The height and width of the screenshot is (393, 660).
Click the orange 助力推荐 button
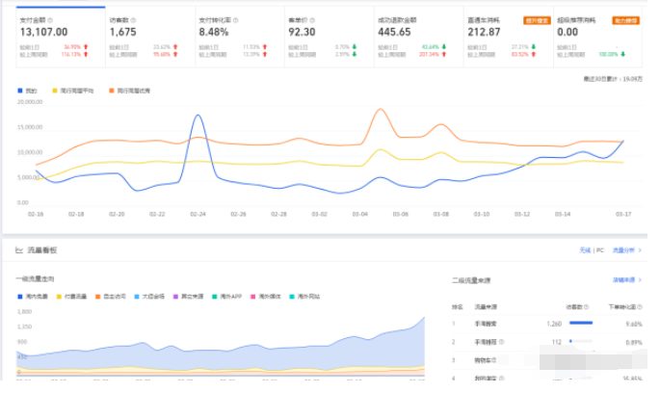coord(626,20)
